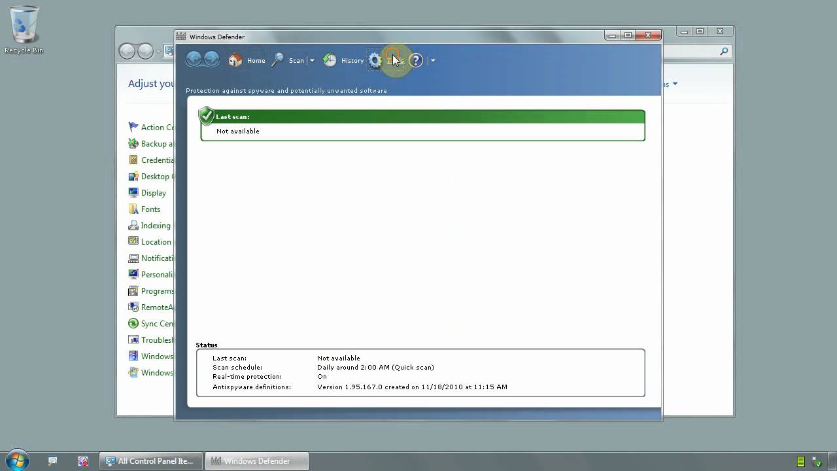Open History in Windows Defender
The image size is (837, 471).
pos(343,60)
